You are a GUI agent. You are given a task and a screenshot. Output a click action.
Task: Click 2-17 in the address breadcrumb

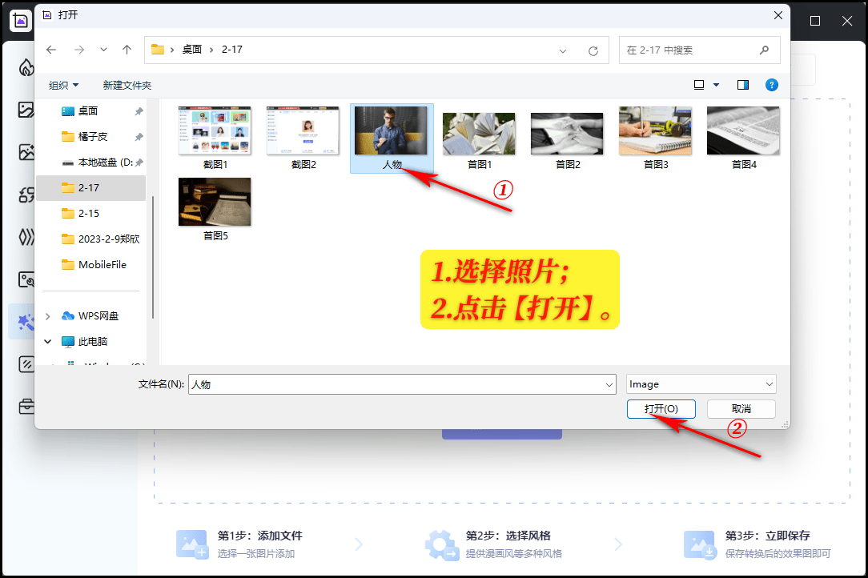[x=232, y=50]
